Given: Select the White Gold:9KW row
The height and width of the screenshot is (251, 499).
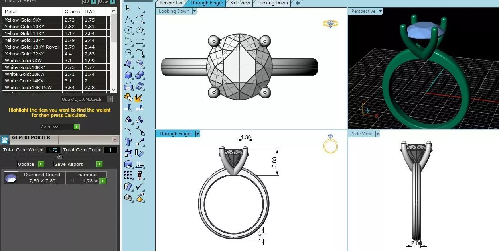Looking at the screenshot, I should (56, 61).
